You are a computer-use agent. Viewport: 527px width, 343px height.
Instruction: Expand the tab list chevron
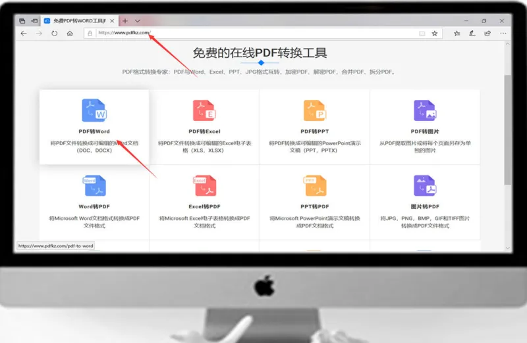click(x=138, y=21)
